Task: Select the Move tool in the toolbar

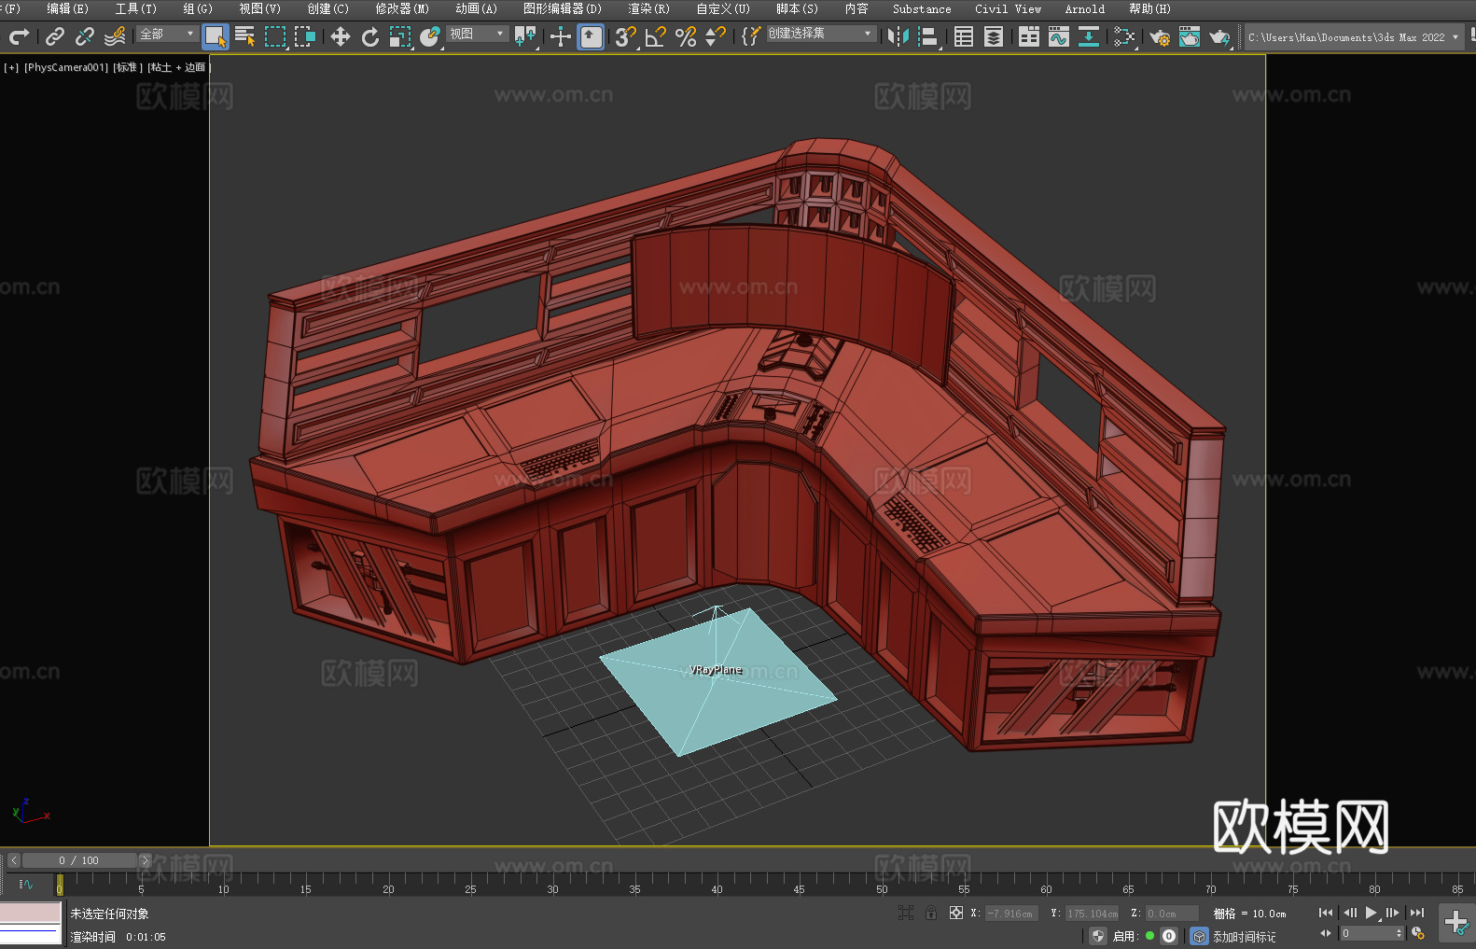Action: coord(341,37)
